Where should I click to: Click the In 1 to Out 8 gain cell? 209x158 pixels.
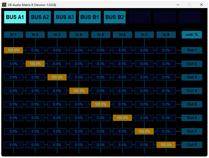(14, 145)
